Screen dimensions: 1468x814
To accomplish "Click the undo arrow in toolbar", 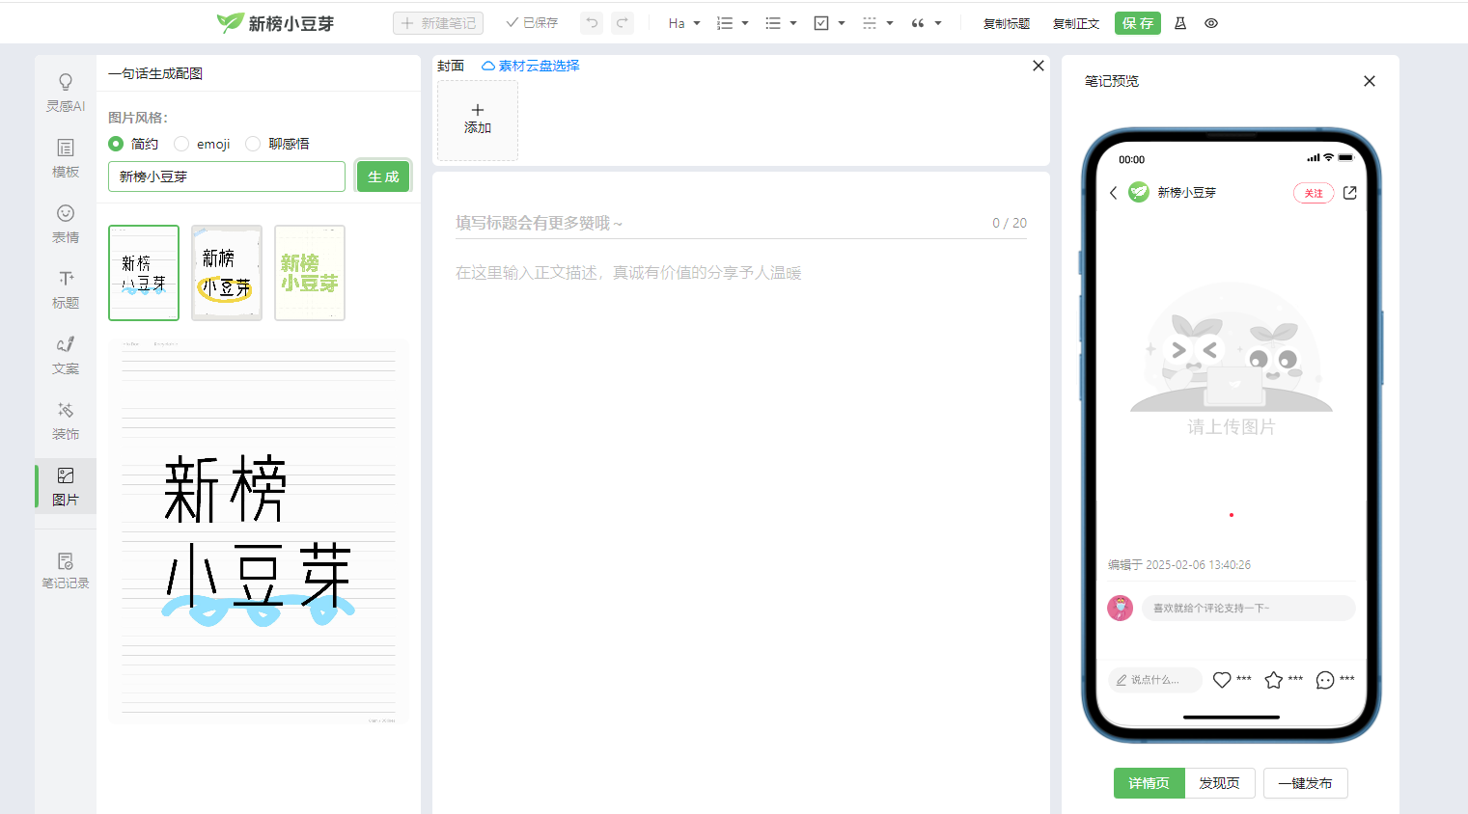I will tap(592, 23).
